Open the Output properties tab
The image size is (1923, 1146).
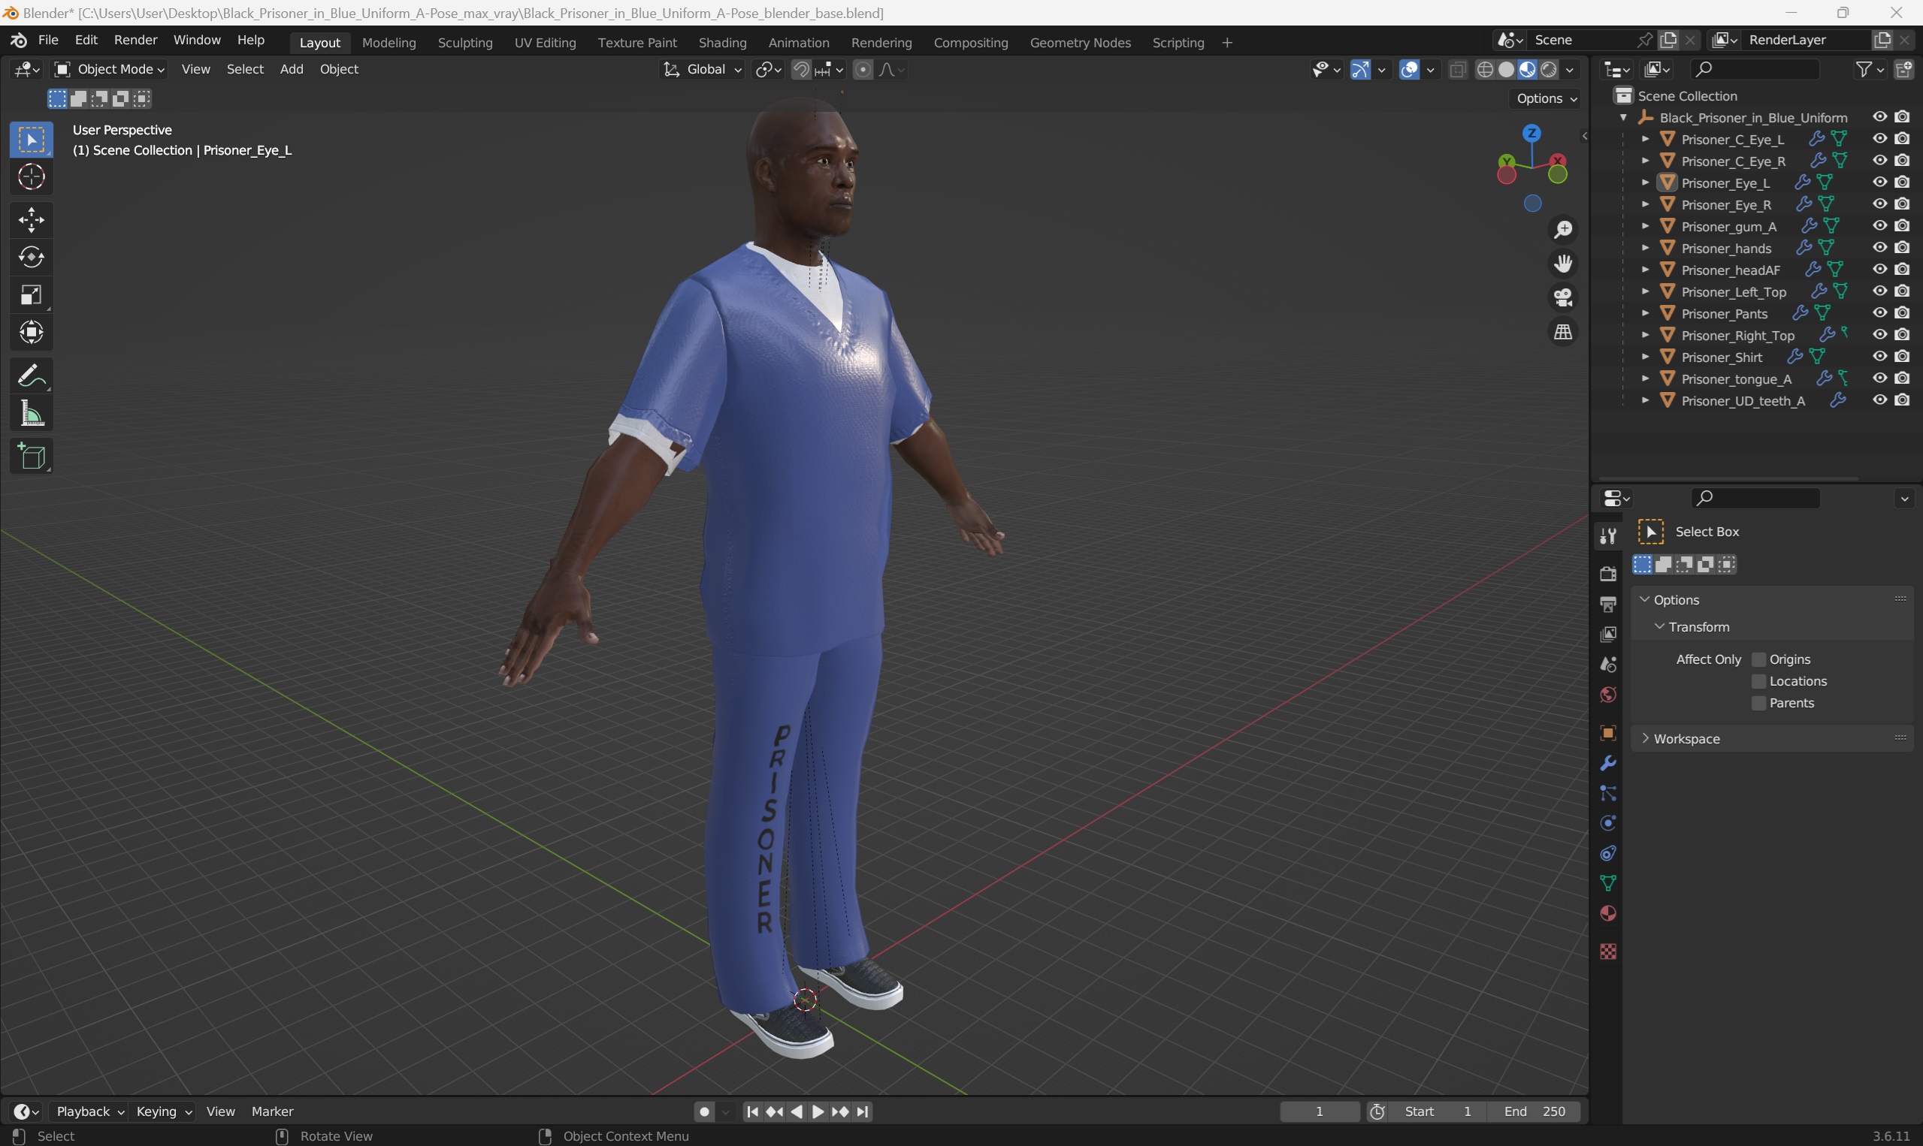(x=1608, y=604)
